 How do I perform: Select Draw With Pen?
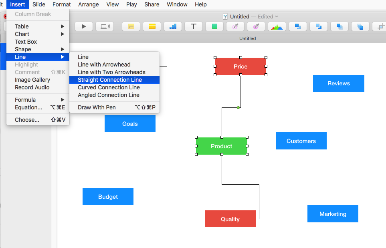point(115,107)
